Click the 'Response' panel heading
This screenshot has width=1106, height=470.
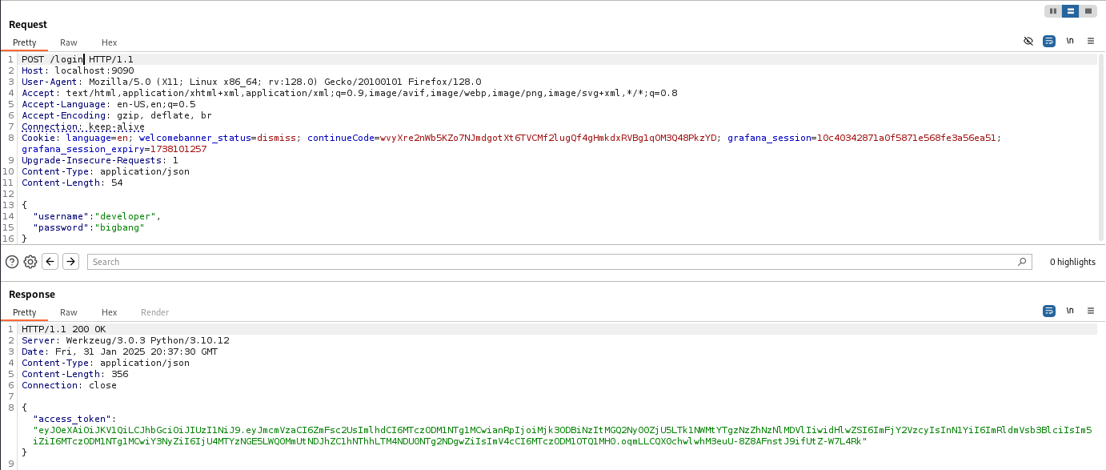pyautogui.click(x=32, y=295)
